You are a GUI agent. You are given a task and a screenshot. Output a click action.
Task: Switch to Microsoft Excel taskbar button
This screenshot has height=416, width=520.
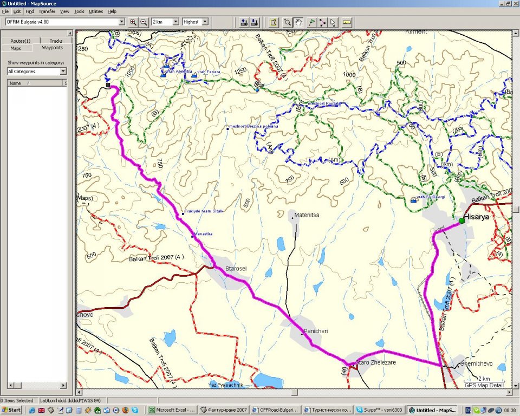(172, 410)
